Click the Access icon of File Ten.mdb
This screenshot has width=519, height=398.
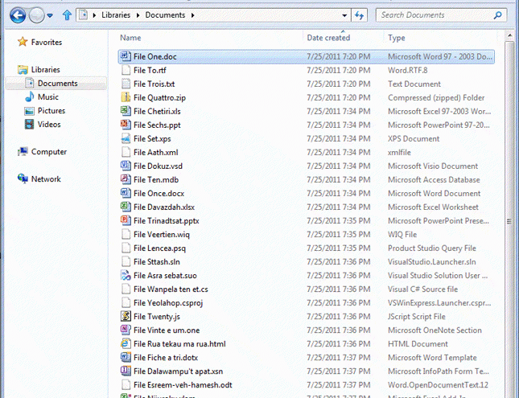coord(126,179)
